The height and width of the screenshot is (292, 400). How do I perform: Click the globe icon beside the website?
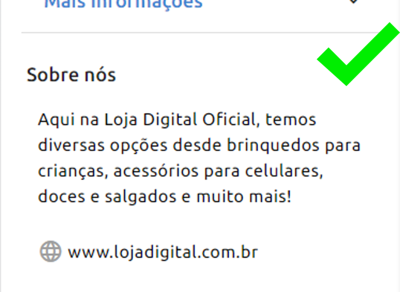click(50, 251)
